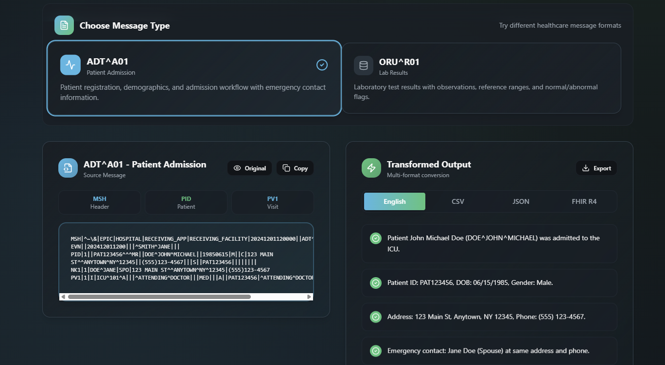Viewport: 665px width, 365px height.
Task: Switch to the FHIR R4 output tab
Action: click(x=584, y=201)
